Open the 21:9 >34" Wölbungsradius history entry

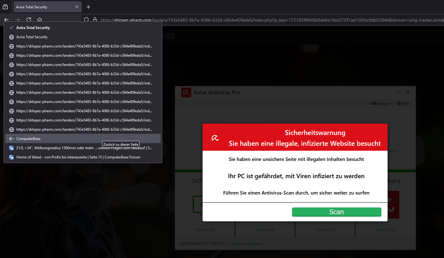83,148
